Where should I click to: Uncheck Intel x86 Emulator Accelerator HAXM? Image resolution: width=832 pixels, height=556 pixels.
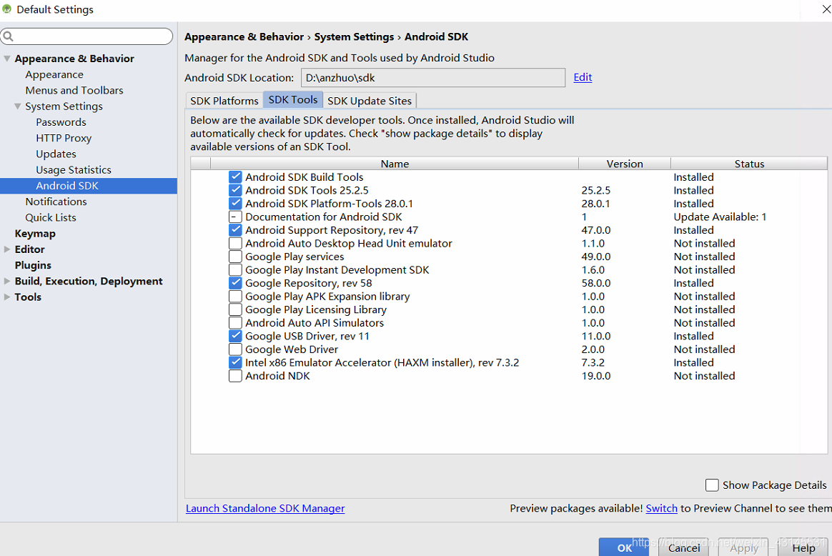coord(235,362)
